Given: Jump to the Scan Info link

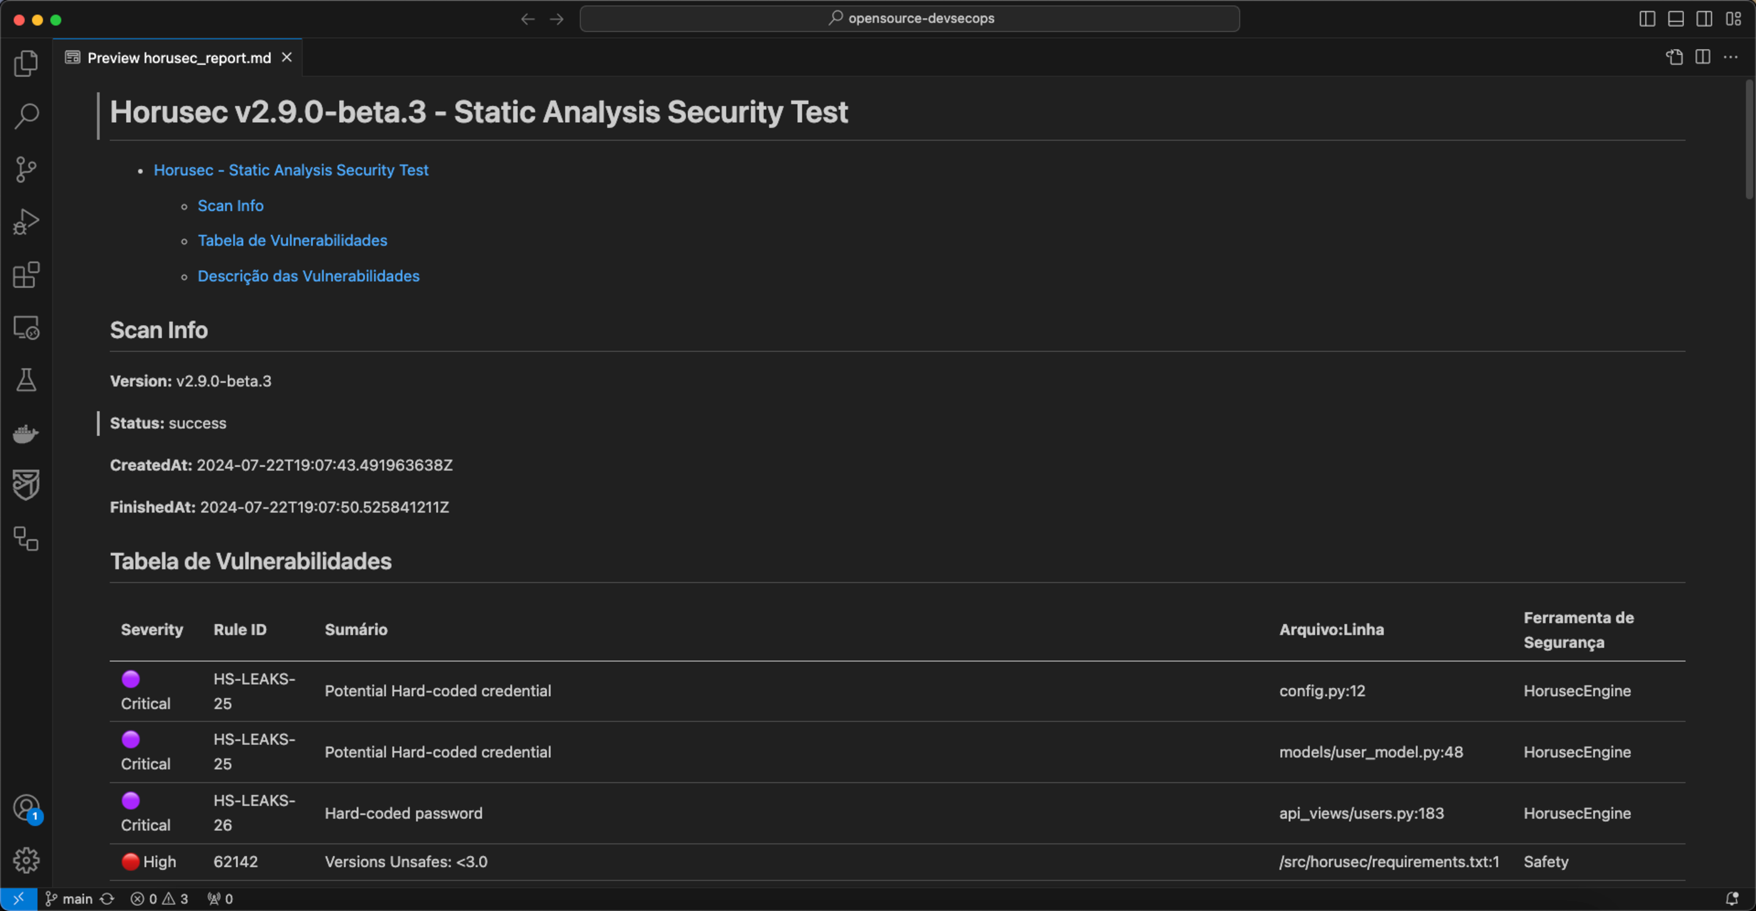Looking at the screenshot, I should coord(230,206).
